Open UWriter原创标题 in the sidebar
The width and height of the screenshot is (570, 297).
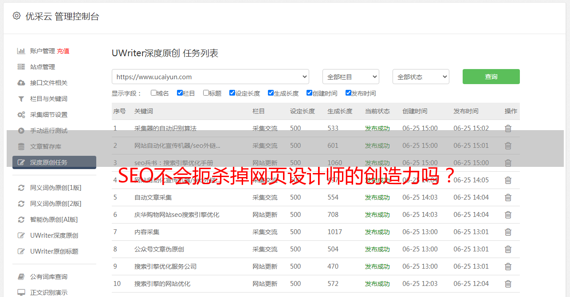54,251
